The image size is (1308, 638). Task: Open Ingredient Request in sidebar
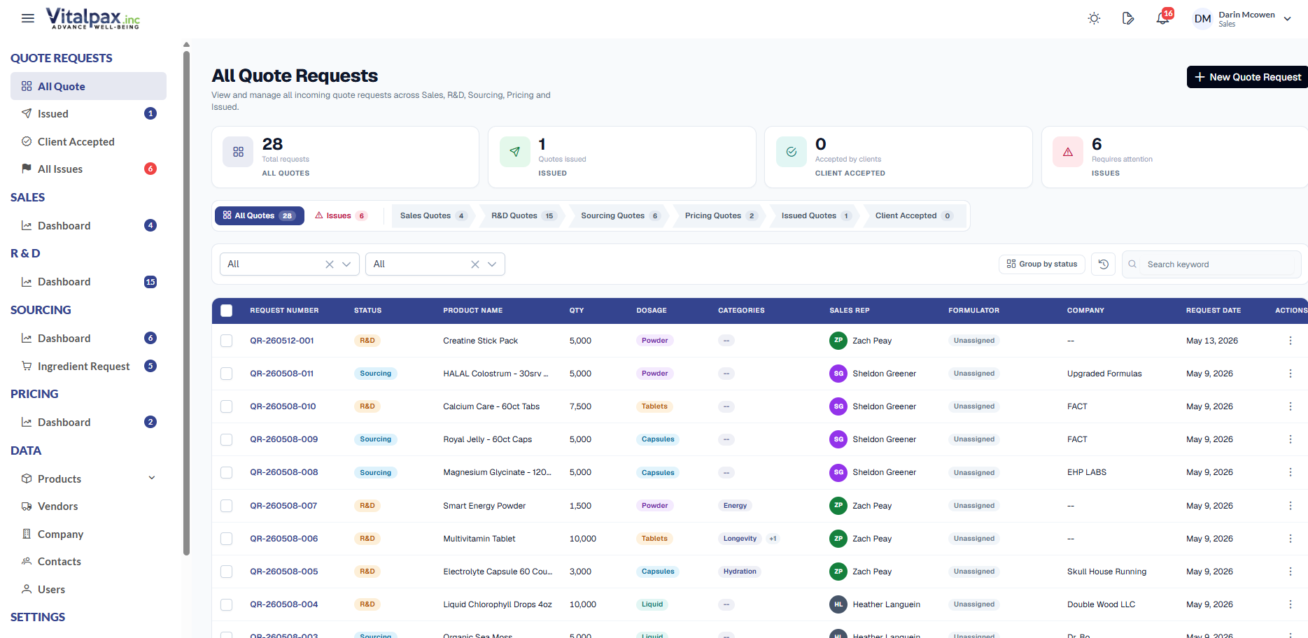88,366
